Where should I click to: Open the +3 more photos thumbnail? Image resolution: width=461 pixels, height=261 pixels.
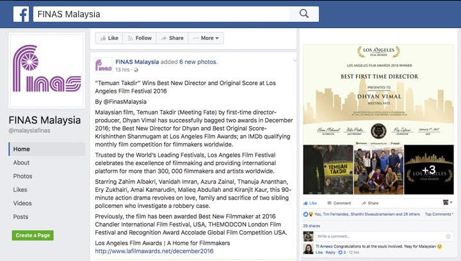coord(429,170)
